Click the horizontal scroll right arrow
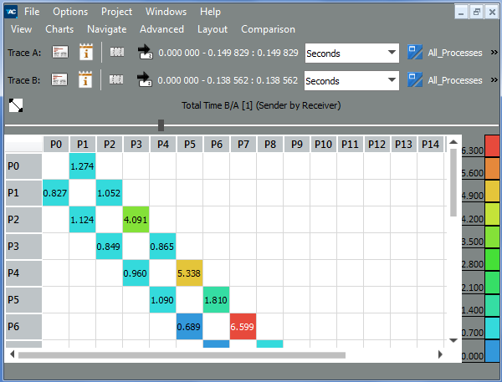This screenshot has width=502, height=382. click(440, 354)
